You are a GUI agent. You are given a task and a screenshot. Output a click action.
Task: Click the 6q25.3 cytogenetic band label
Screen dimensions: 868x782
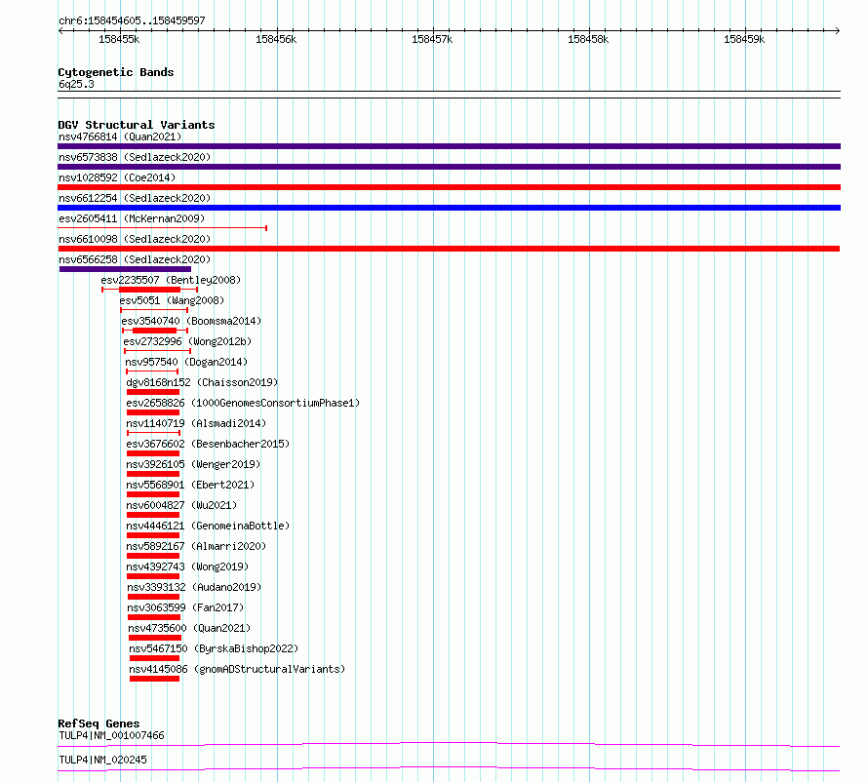[x=76, y=84]
